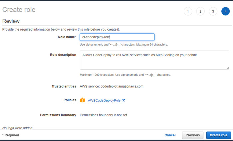Click the description text area resize handle
The height and width of the screenshot is (141, 233).
pos(228,68)
